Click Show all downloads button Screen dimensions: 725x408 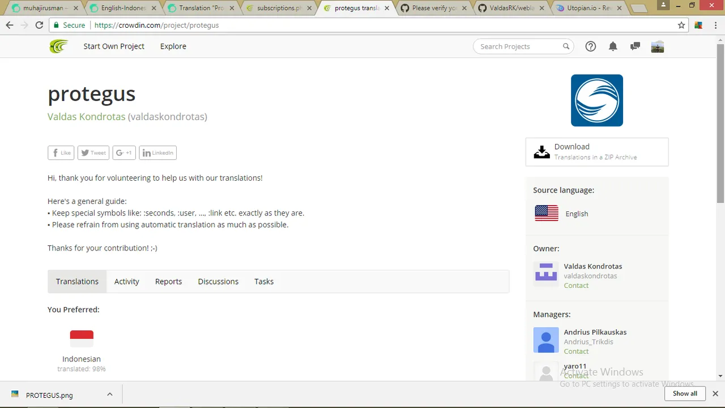(685, 393)
